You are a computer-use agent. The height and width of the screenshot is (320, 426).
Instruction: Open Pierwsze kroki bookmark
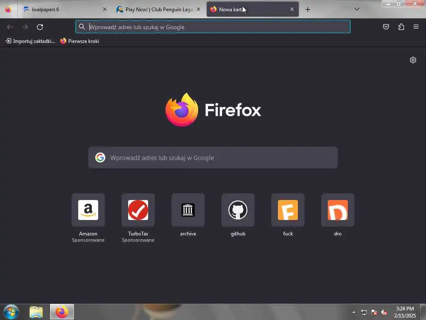click(79, 41)
